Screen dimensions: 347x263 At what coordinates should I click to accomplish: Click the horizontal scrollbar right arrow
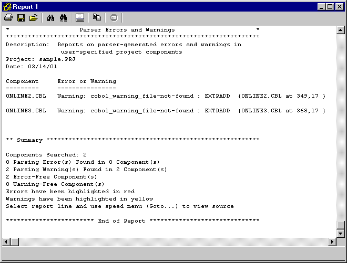coord(332,241)
